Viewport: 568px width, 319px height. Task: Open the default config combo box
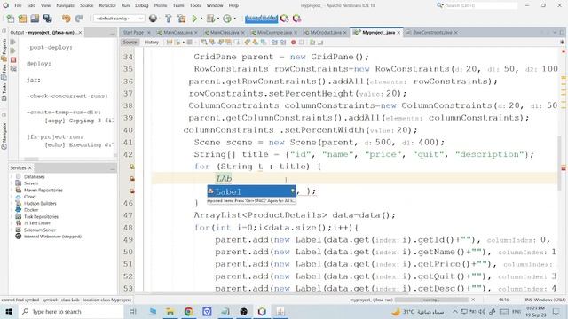pos(118,19)
